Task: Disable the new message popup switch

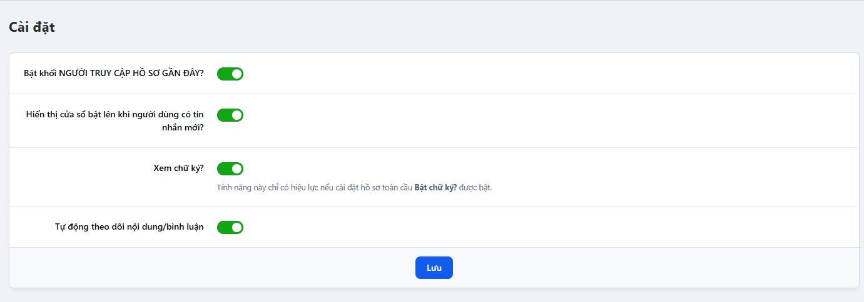Action: (230, 115)
